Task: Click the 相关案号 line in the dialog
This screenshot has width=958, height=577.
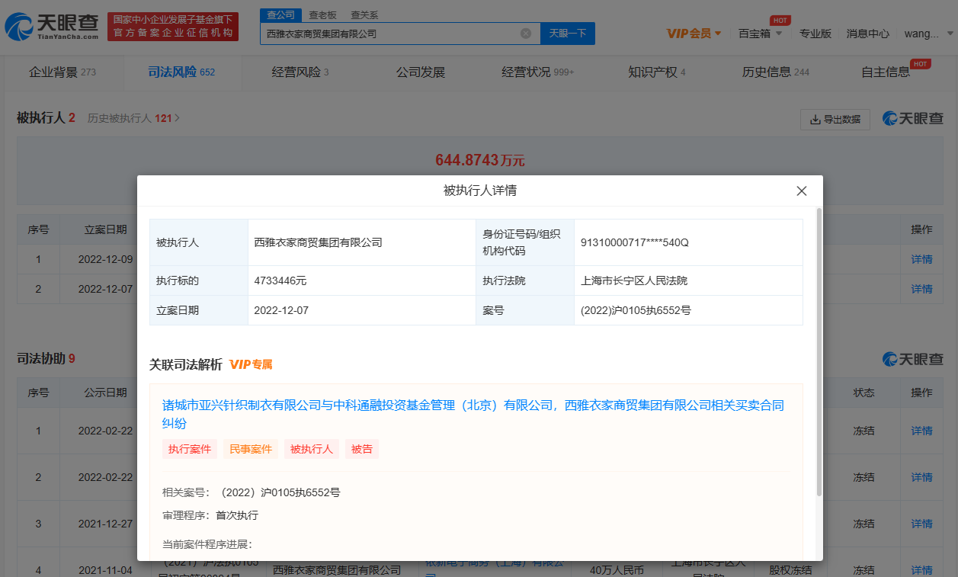Action: pos(252,492)
